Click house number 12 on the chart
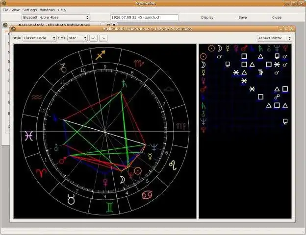This screenshot has width=306, height=235. point(43,111)
